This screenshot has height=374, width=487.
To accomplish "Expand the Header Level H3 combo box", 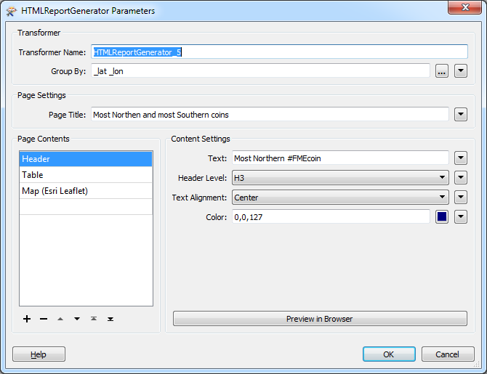I will click(340, 178).
